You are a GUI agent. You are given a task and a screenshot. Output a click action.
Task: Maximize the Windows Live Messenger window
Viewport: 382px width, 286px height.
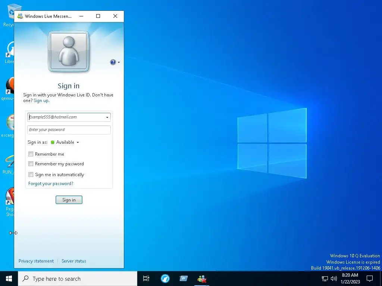coord(98,16)
